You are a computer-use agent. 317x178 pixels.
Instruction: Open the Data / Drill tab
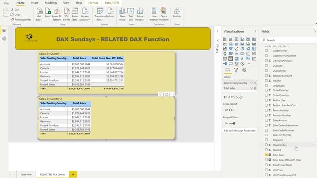[112, 3]
